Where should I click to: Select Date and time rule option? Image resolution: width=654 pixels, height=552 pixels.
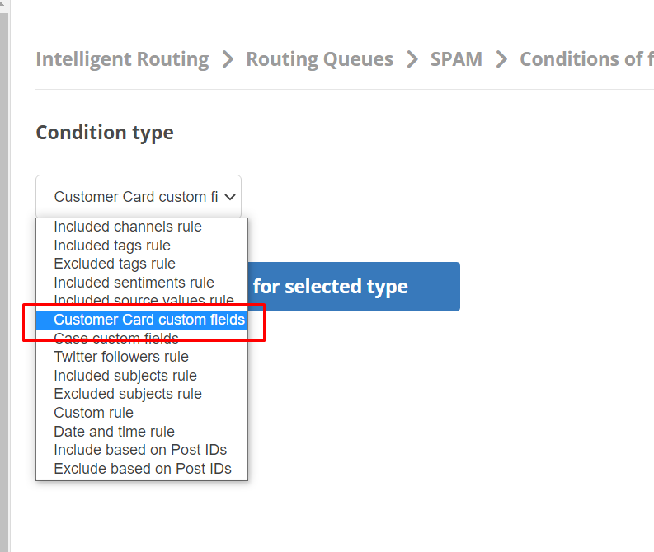pos(142,432)
